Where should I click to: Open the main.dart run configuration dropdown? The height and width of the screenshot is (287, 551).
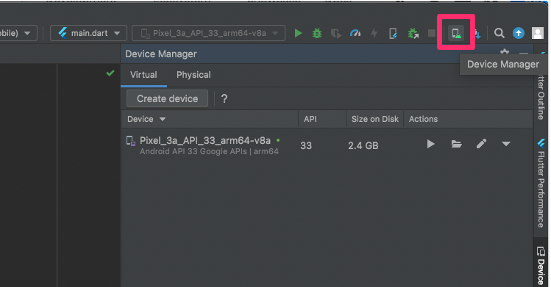click(x=88, y=33)
